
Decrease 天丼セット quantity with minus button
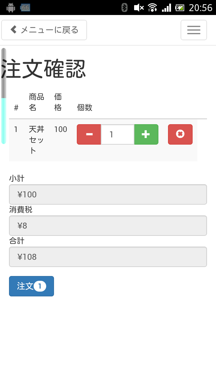point(89,134)
